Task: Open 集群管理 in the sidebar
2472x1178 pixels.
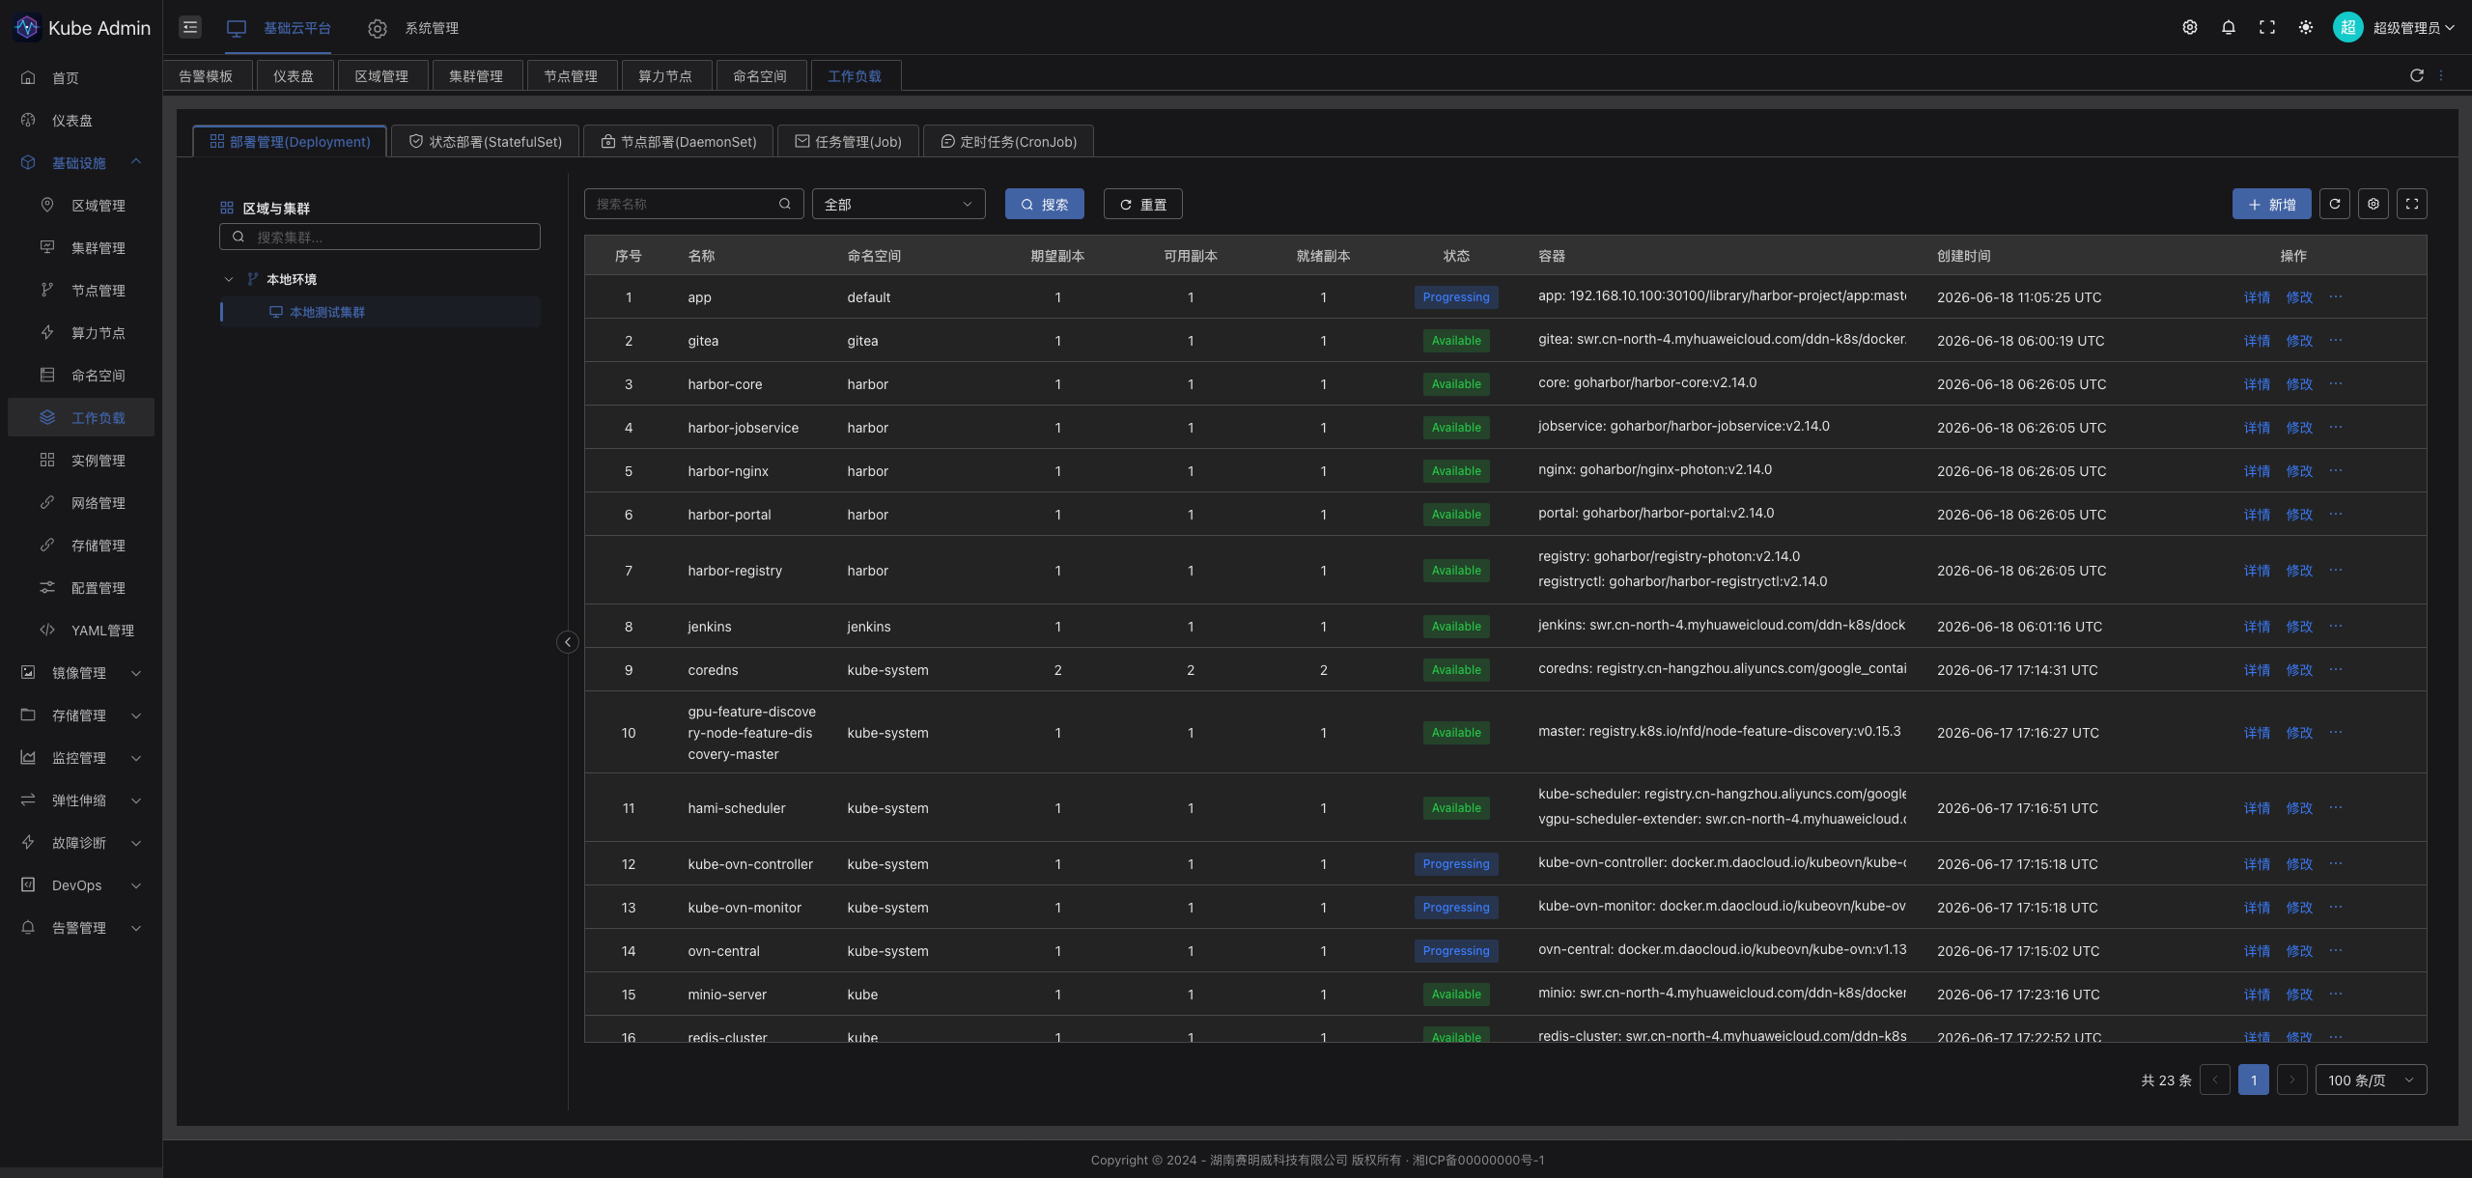Action: click(81, 248)
